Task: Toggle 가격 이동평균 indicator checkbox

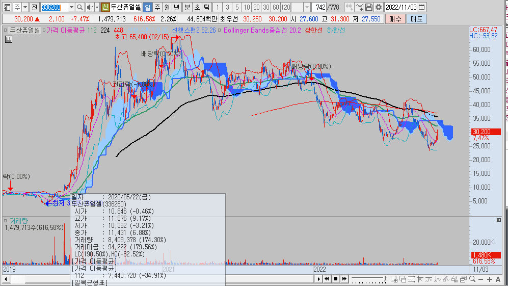Action: 44,30
